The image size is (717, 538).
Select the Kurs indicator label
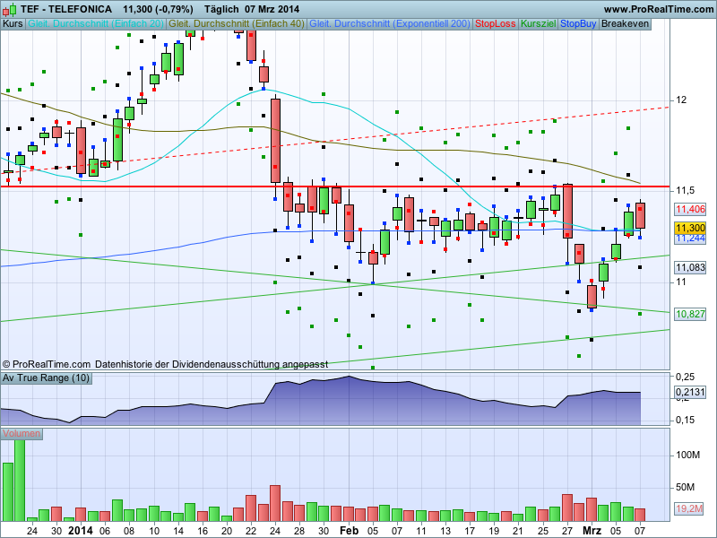pyautogui.click(x=13, y=24)
